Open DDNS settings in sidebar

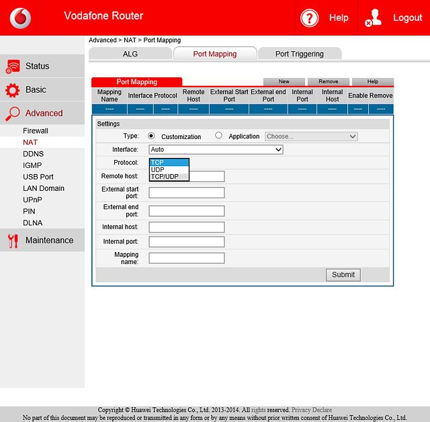click(33, 154)
